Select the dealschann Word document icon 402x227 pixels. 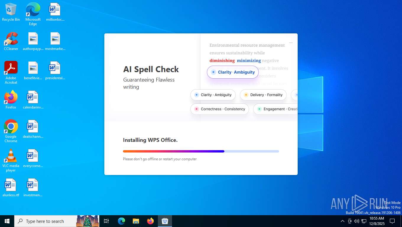tap(33, 129)
